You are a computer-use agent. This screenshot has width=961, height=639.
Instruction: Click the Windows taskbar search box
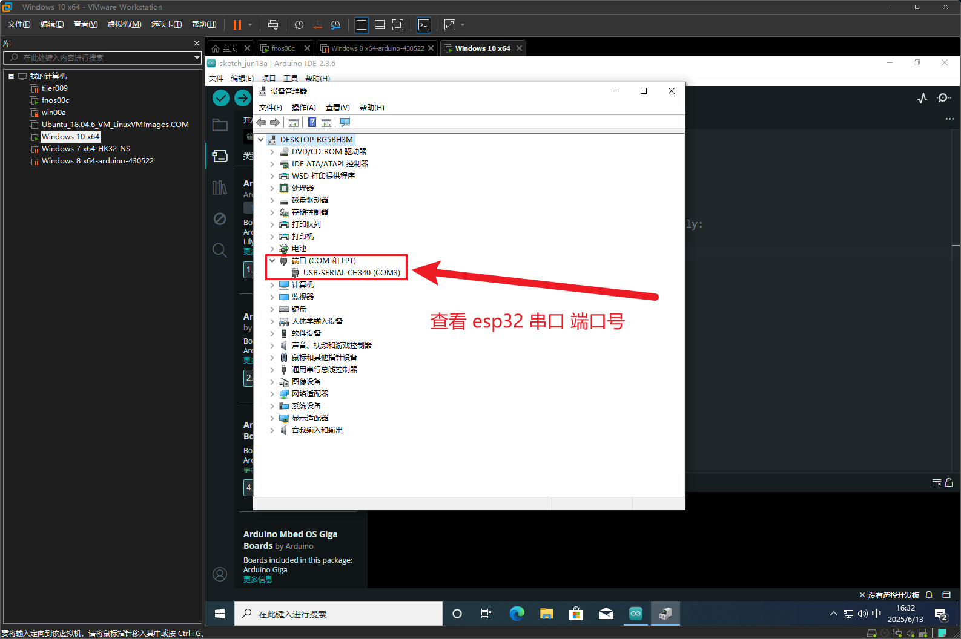[338, 614]
